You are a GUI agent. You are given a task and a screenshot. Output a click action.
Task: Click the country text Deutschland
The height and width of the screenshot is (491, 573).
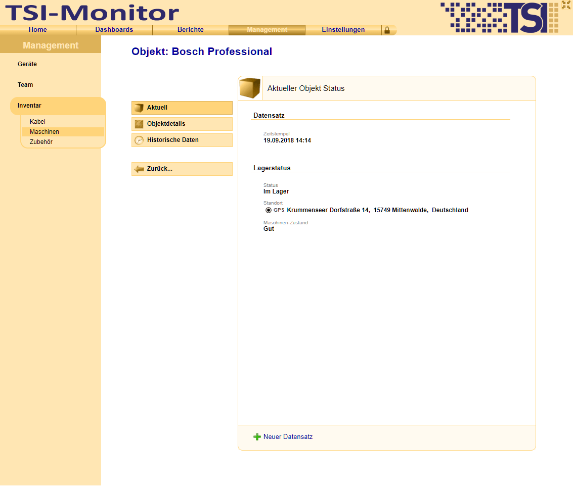tap(450, 210)
